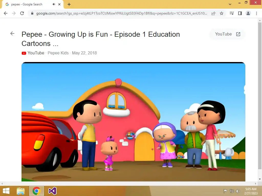This screenshot has width=262, height=196.
Task: Open Visual Studio from taskbar
Action: 52,191
